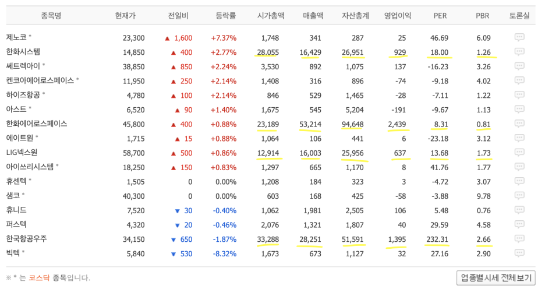Open the 샘코 stock link
Viewport: 545px width, 289px height.
pyautogui.click(x=13, y=195)
